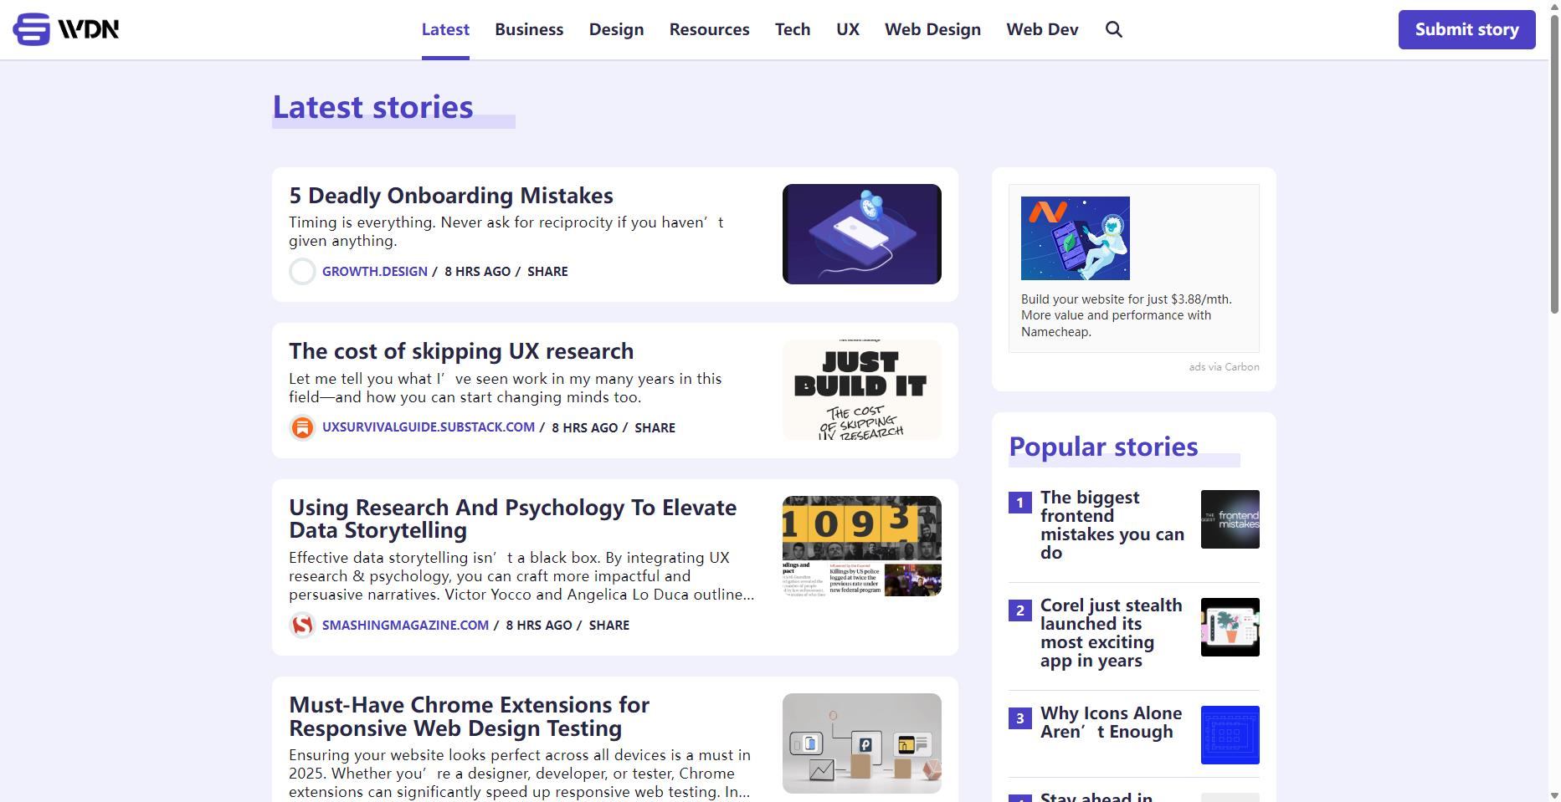Share the 5 Deadly Onboarding Mistakes story
1561x802 pixels.
point(547,272)
